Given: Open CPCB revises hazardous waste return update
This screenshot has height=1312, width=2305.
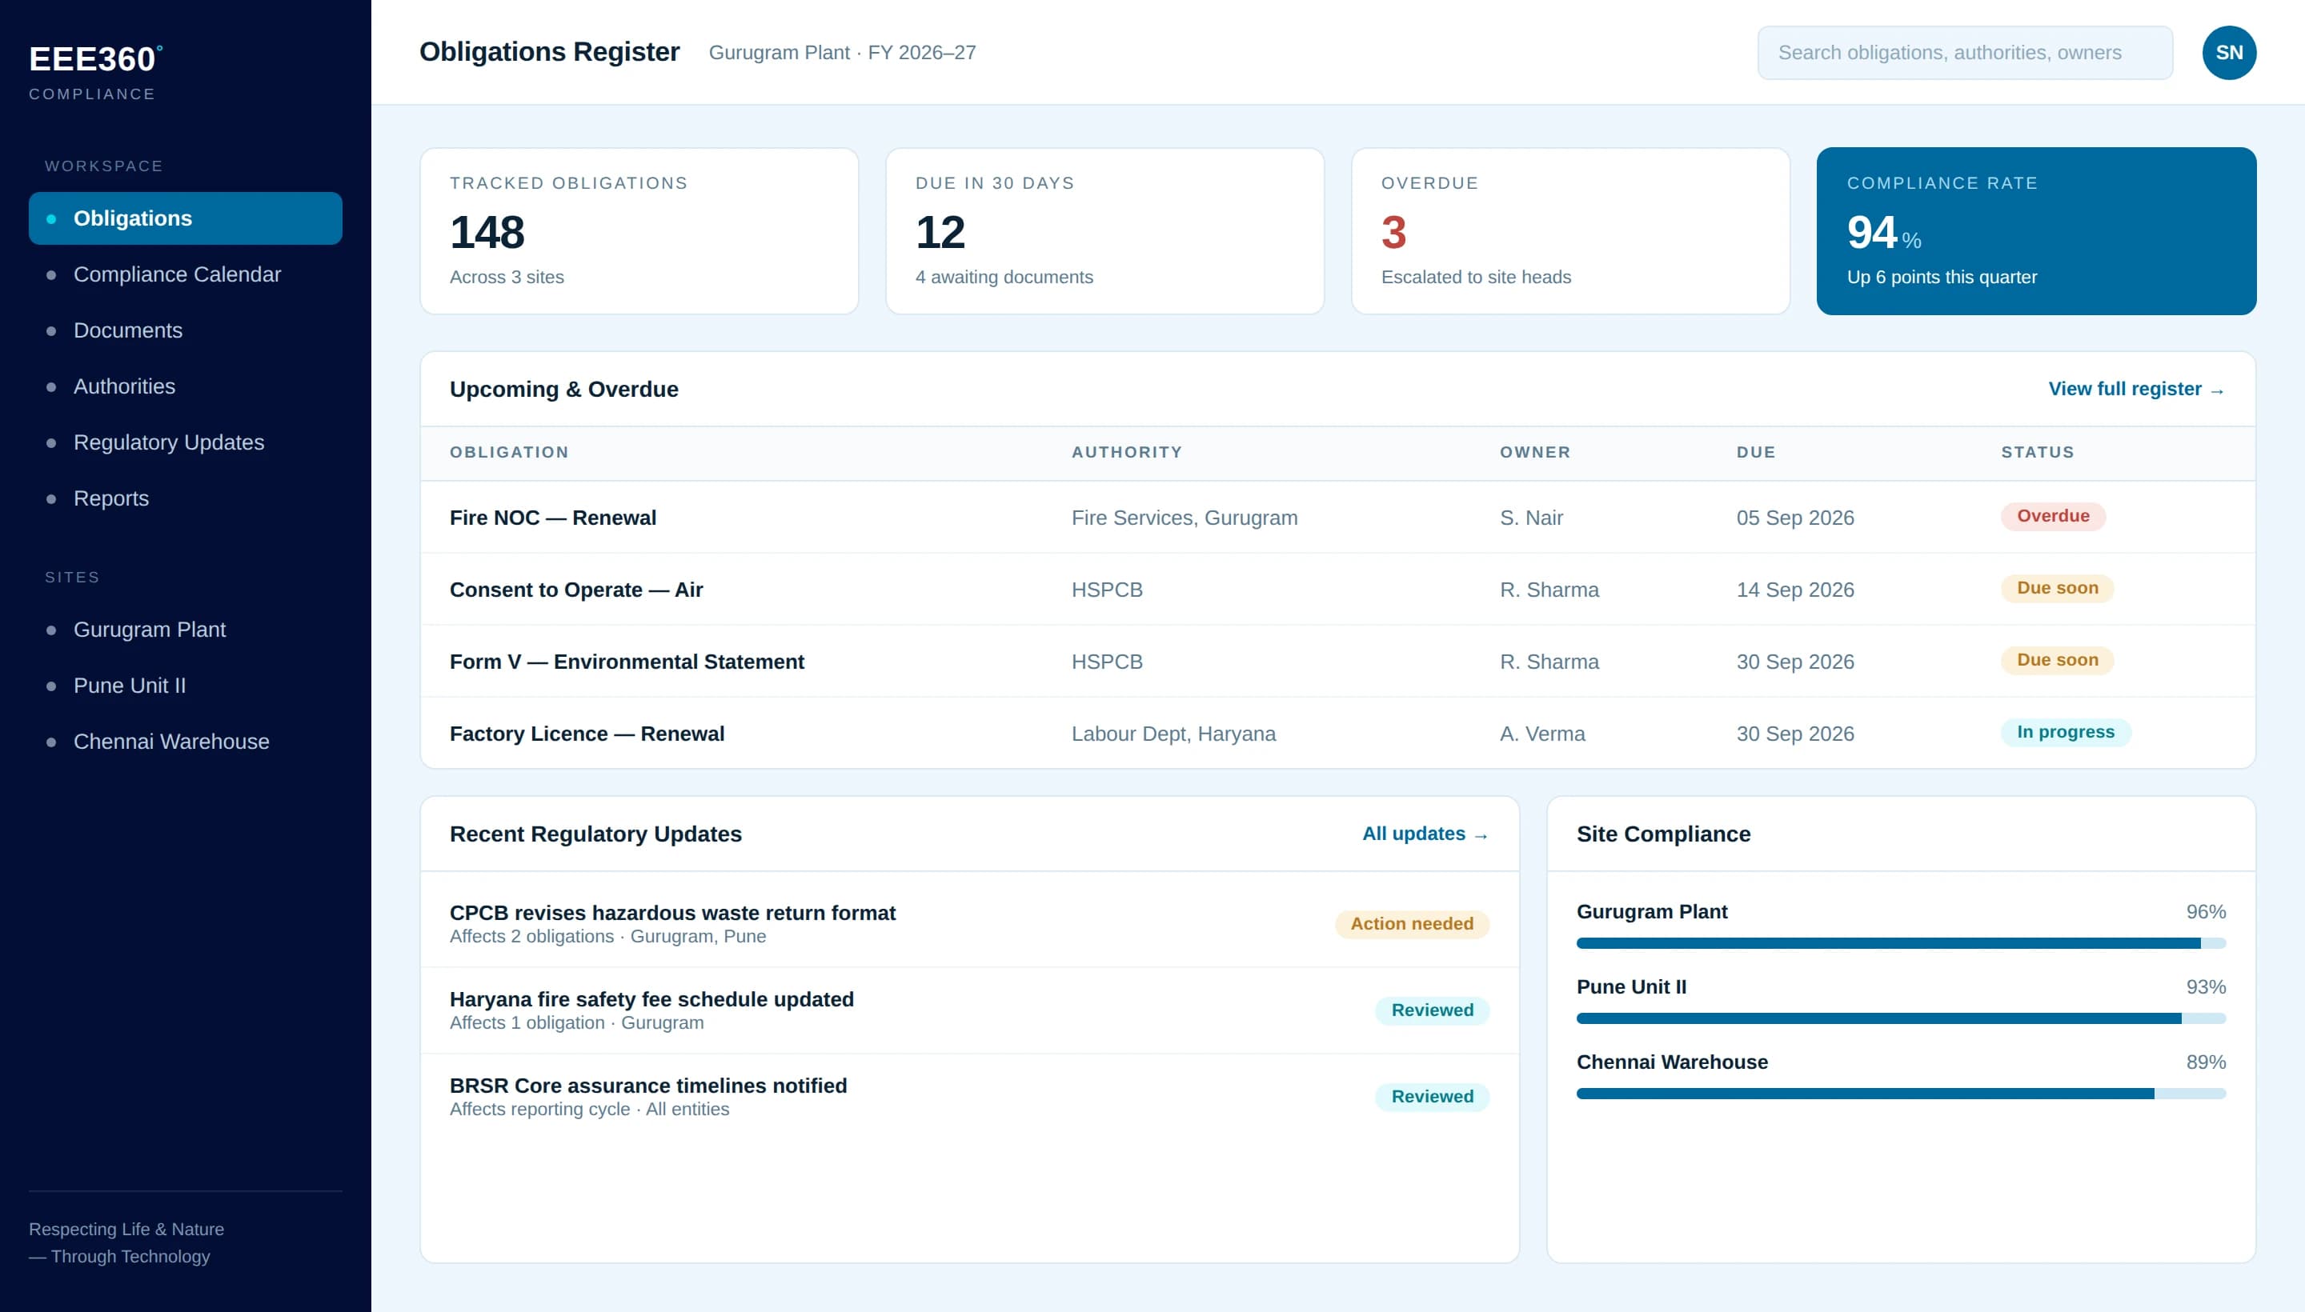Looking at the screenshot, I should click(969, 924).
